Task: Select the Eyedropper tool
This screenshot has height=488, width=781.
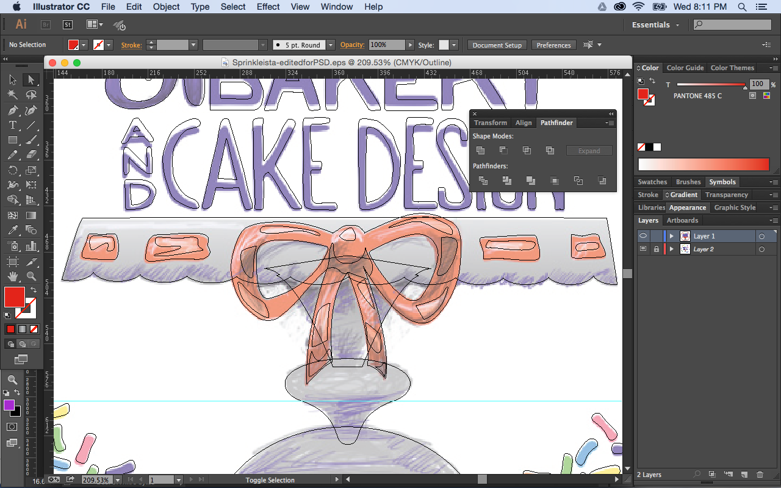Action: (12, 230)
